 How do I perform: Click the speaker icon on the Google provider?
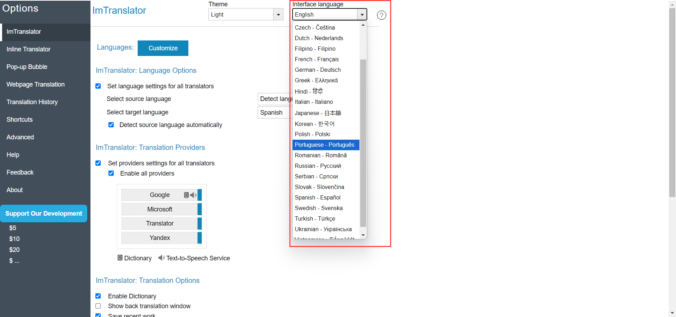pos(193,195)
